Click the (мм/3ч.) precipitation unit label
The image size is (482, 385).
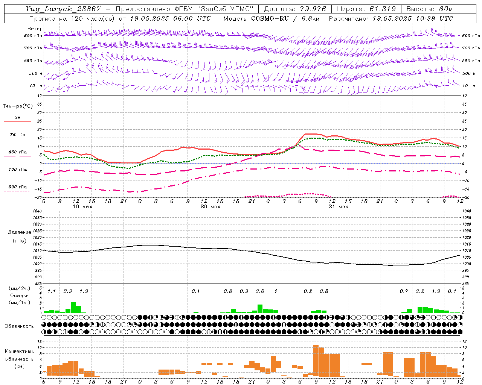coord(20,288)
